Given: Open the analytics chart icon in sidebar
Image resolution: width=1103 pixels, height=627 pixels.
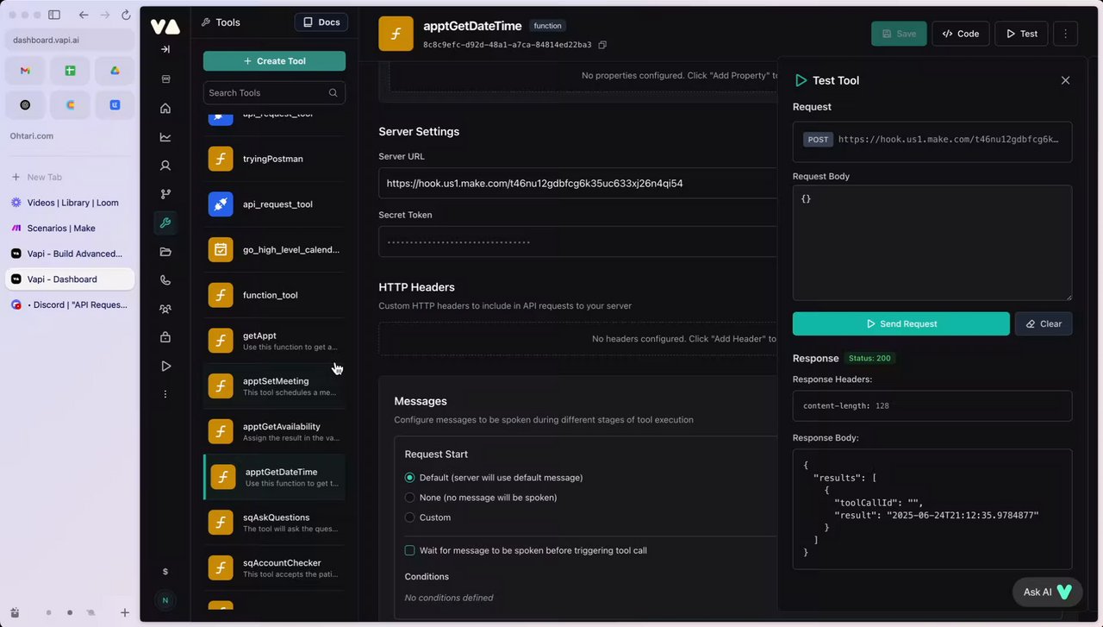Looking at the screenshot, I should tap(165, 137).
